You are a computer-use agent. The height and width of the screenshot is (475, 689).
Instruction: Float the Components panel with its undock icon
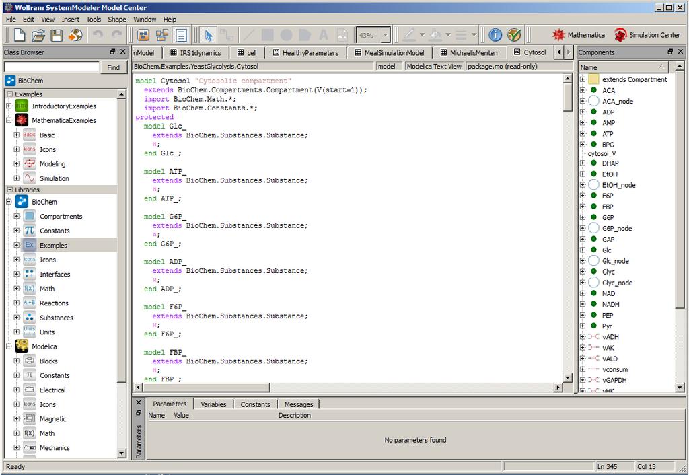pyautogui.click(x=670, y=52)
